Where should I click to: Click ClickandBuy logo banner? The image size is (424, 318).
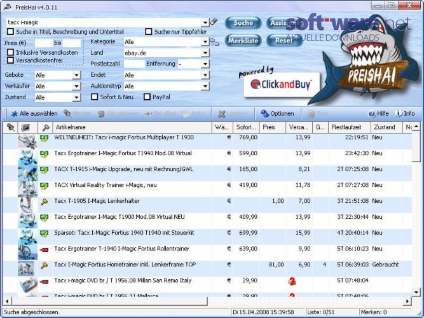(x=282, y=85)
